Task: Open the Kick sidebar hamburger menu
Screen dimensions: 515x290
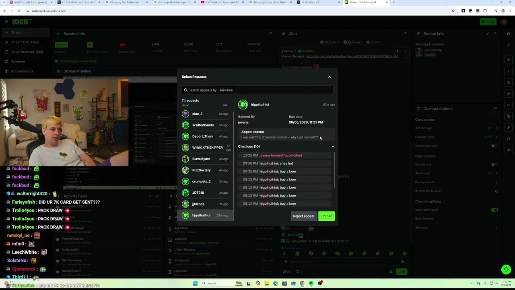Action: coord(6,22)
